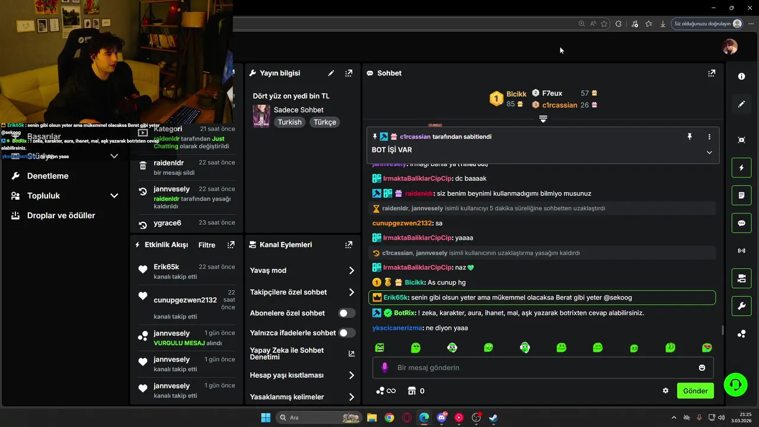This screenshot has width=759, height=427.
Task: Open F7eux in the gift leaderboard
Action: pos(552,93)
